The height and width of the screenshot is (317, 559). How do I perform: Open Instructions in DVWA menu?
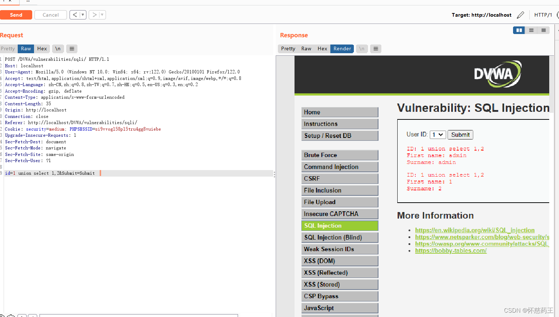click(x=340, y=124)
